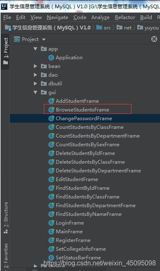Select EditStudentFrame in the tree
Image resolution: width=160 pixels, height=271 pixels.
pos(77,179)
